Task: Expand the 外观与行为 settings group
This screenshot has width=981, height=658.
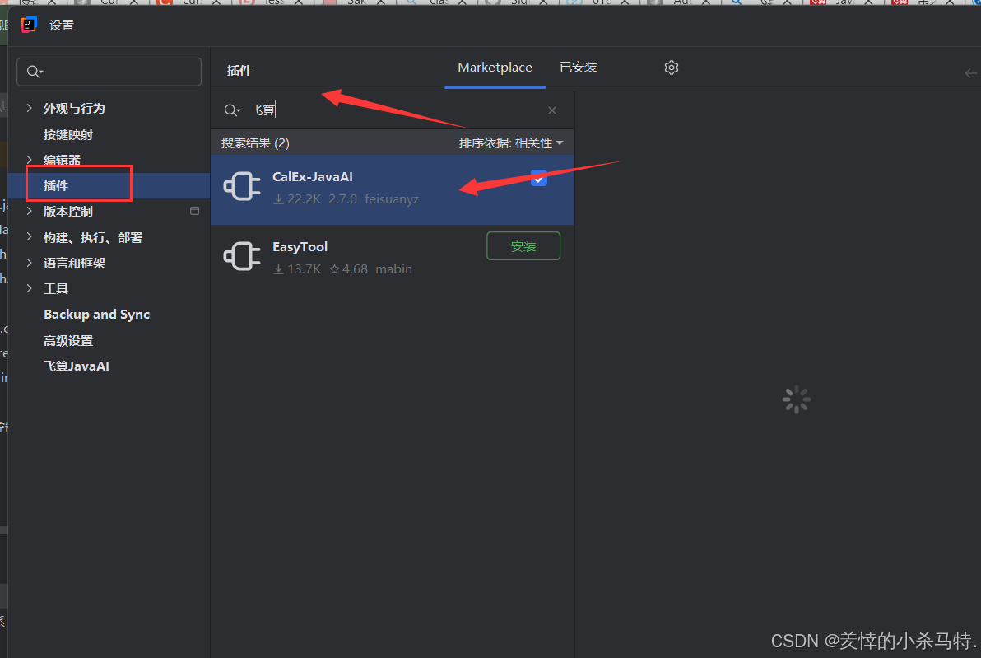Action: [x=30, y=108]
